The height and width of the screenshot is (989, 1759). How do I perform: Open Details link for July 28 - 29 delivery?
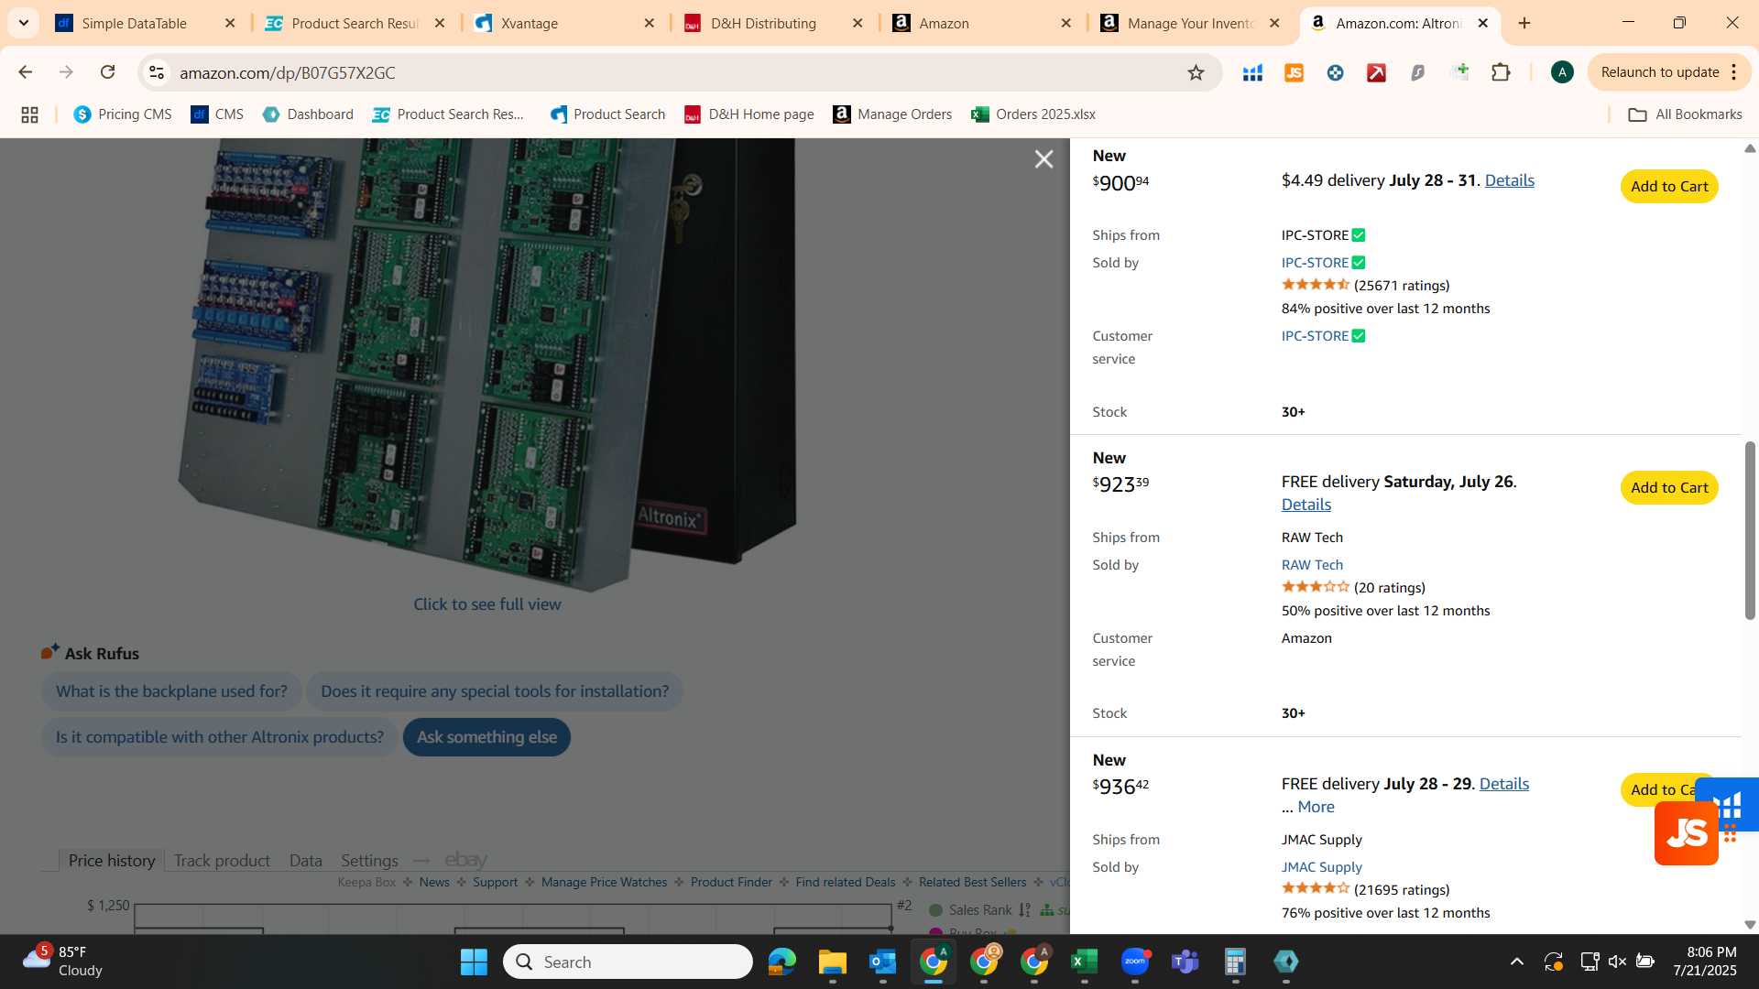[1503, 784]
